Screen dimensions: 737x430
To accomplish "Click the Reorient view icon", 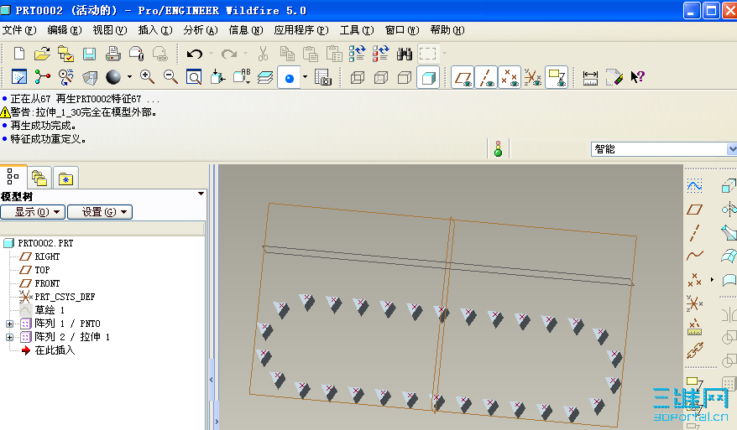I will click(217, 77).
